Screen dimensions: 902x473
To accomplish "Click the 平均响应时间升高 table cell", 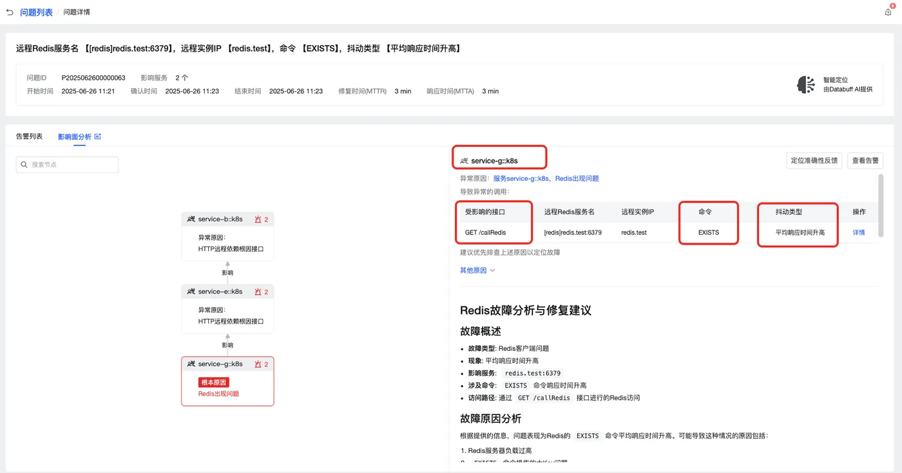I will pyautogui.click(x=800, y=232).
